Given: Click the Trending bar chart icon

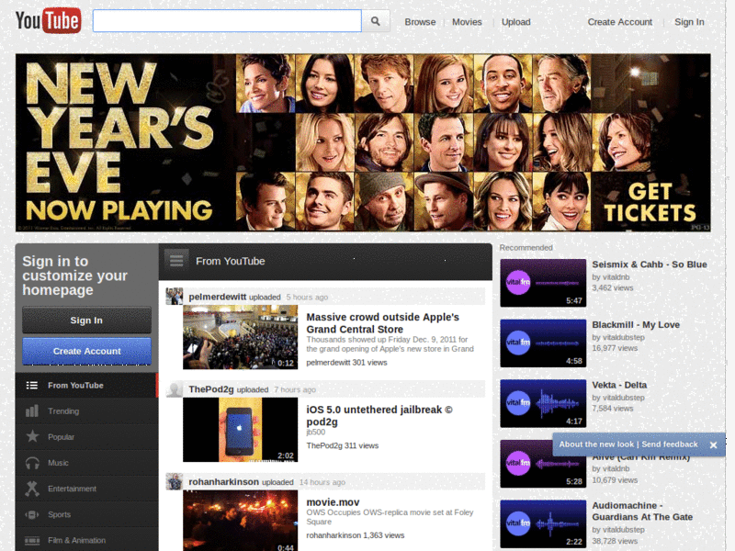Looking at the screenshot, I should coord(32,410).
